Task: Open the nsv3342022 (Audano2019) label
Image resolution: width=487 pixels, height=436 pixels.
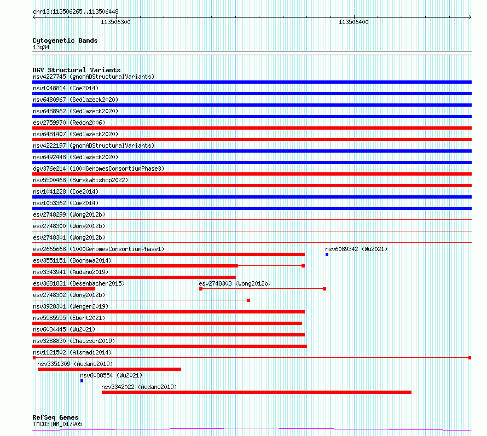Action: (139, 387)
